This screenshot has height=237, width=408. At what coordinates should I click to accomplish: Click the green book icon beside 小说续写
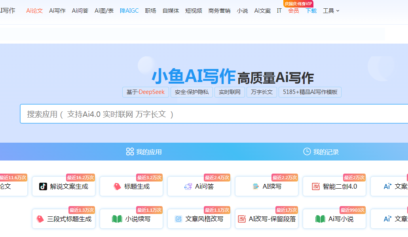click(x=117, y=219)
